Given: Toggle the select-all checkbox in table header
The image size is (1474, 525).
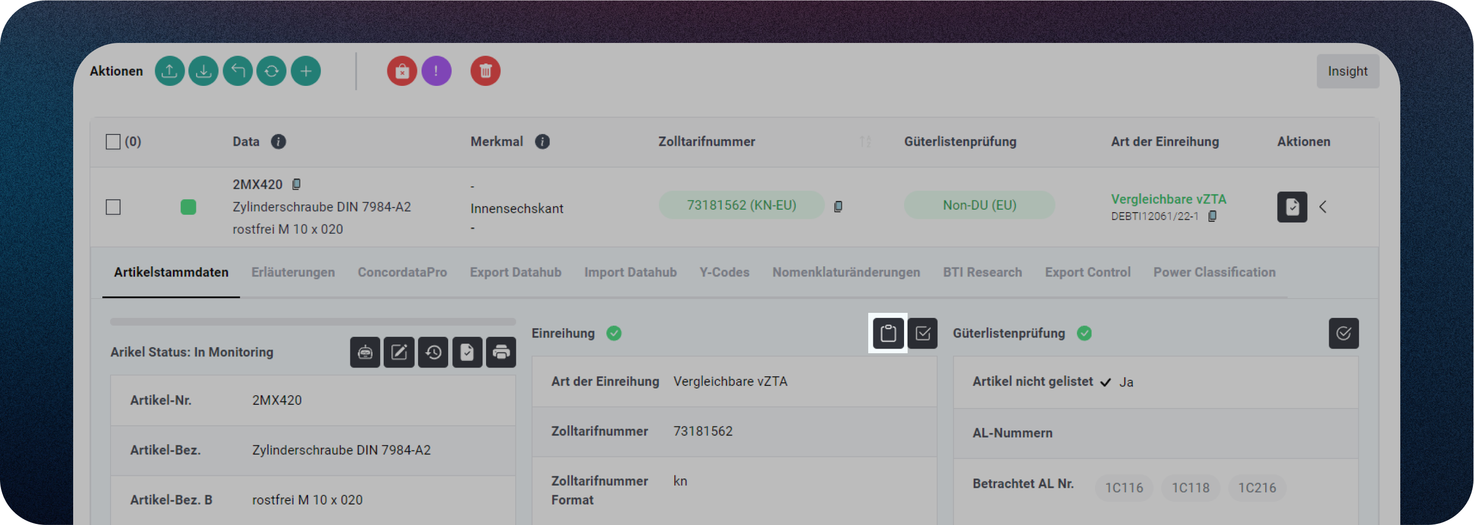Looking at the screenshot, I should (113, 142).
